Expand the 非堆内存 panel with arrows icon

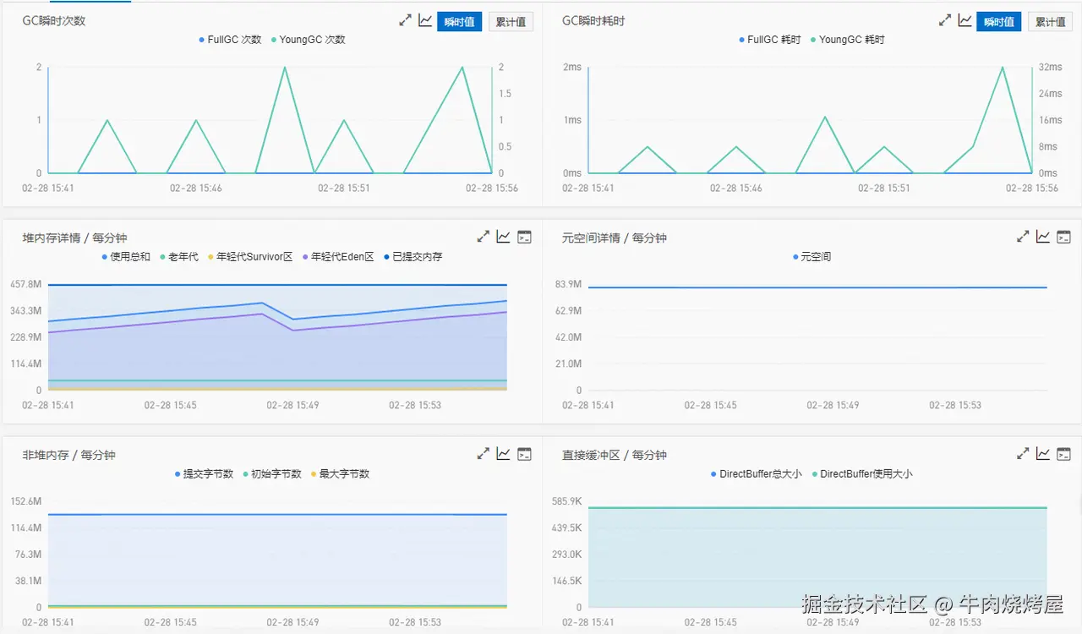click(x=484, y=454)
